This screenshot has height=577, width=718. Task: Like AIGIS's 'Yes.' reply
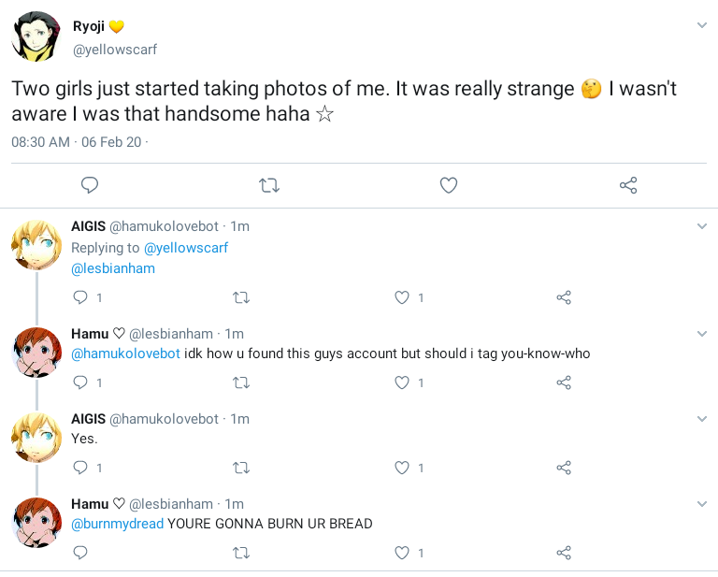(402, 468)
